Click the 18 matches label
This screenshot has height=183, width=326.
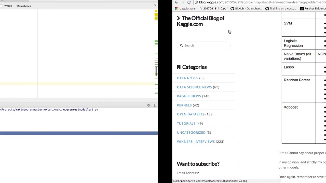click(x=24, y=6)
